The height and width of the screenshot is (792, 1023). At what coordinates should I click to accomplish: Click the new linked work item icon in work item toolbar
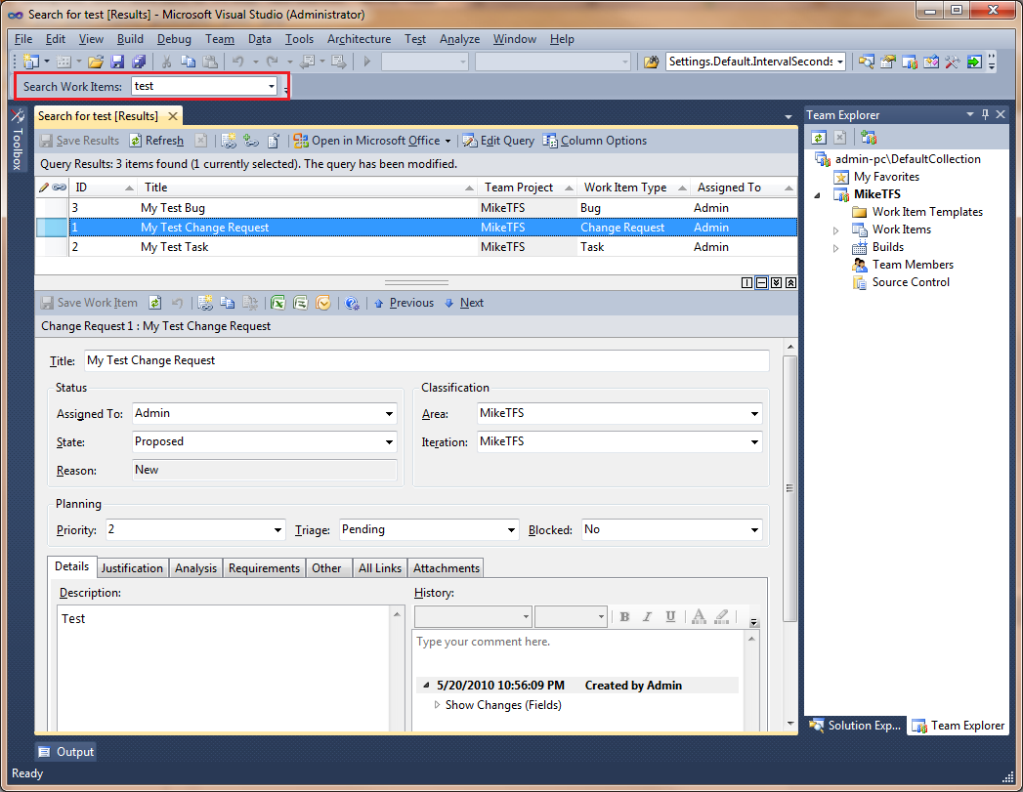coord(205,303)
